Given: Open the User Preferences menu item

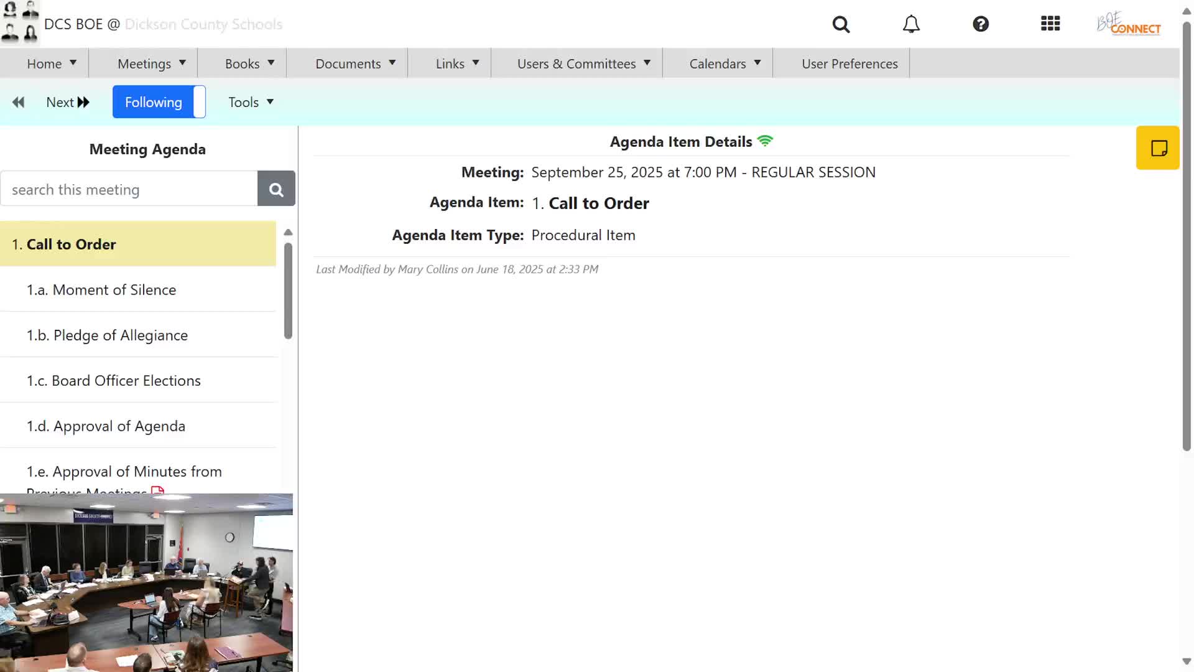Looking at the screenshot, I should [x=849, y=63].
